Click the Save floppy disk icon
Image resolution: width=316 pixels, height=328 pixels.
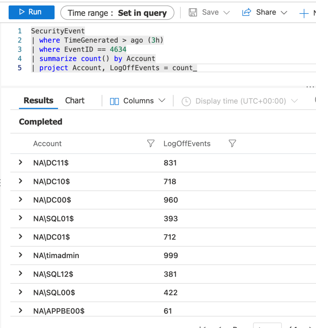193,13
